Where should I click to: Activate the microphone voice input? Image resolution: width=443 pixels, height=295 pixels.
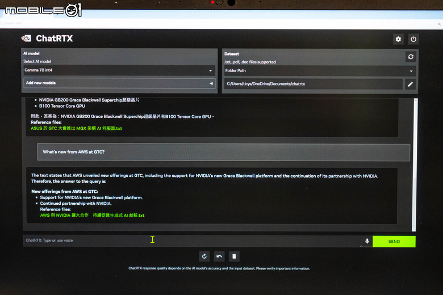tap(367, 241)
